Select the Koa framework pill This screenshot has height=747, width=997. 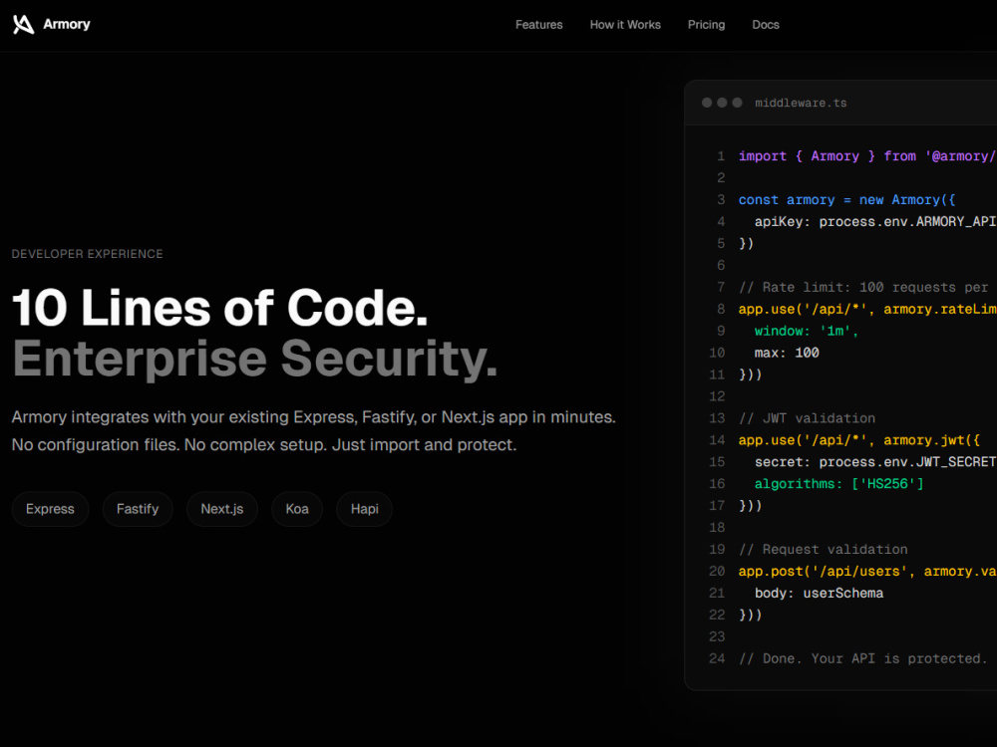[297, 509]
